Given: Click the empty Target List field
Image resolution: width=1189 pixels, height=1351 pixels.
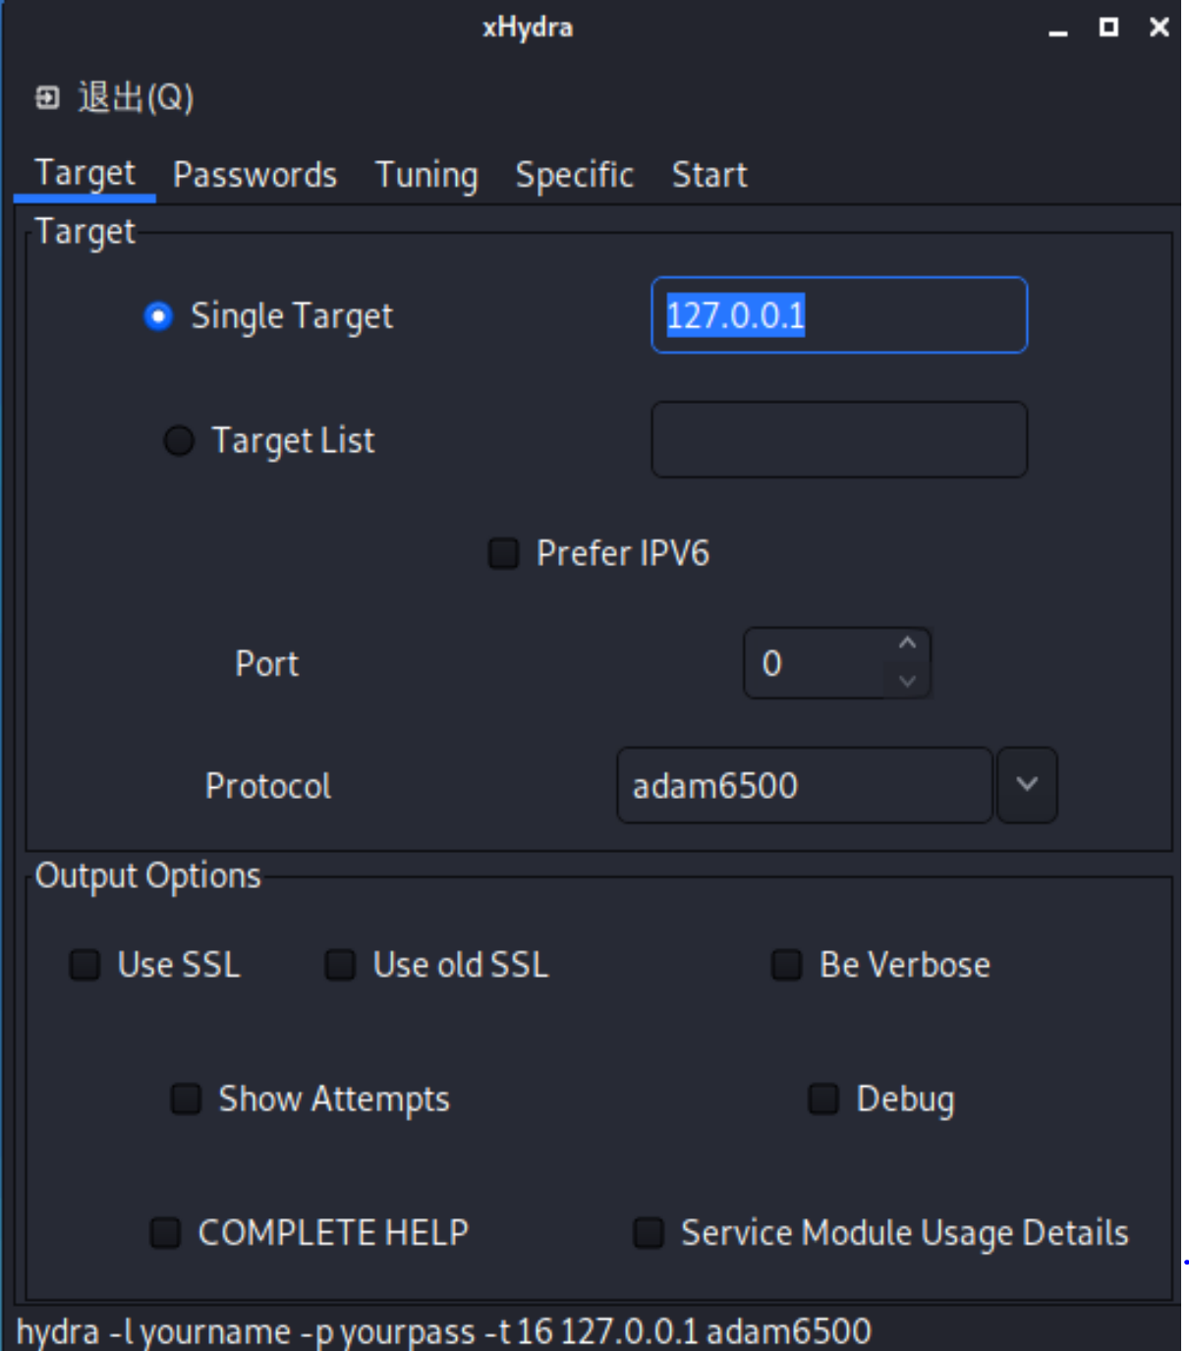Looking at the screenshot, I should 839,439.
